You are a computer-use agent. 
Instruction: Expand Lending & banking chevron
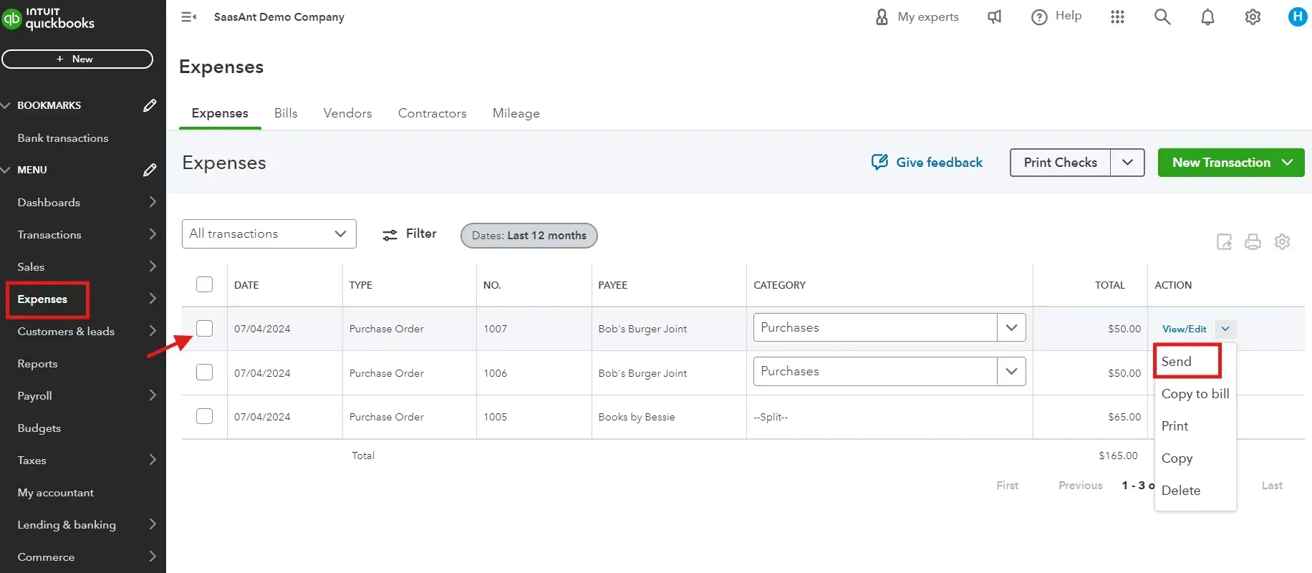tap(153, 524)
